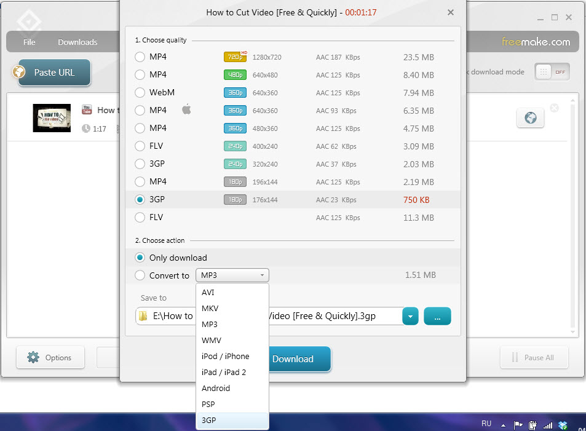586x431 pixels.
Task: Choose iPod / iPhone from format list
Action: pos(232,356)
